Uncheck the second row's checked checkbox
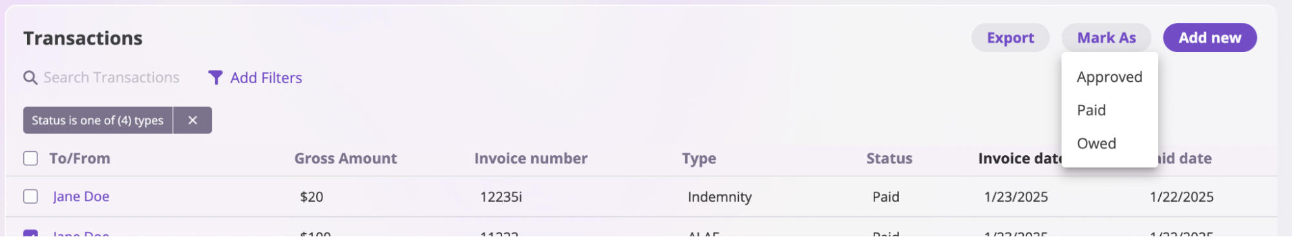 pyautogui.click(x=30, y=233)
